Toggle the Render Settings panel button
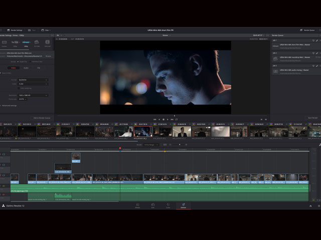This screenshot has height=240, width=321. pyautogui.click(x=15, y=30)
